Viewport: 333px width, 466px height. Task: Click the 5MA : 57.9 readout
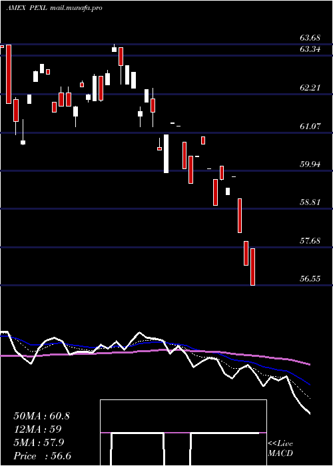(x=39, y=443)
